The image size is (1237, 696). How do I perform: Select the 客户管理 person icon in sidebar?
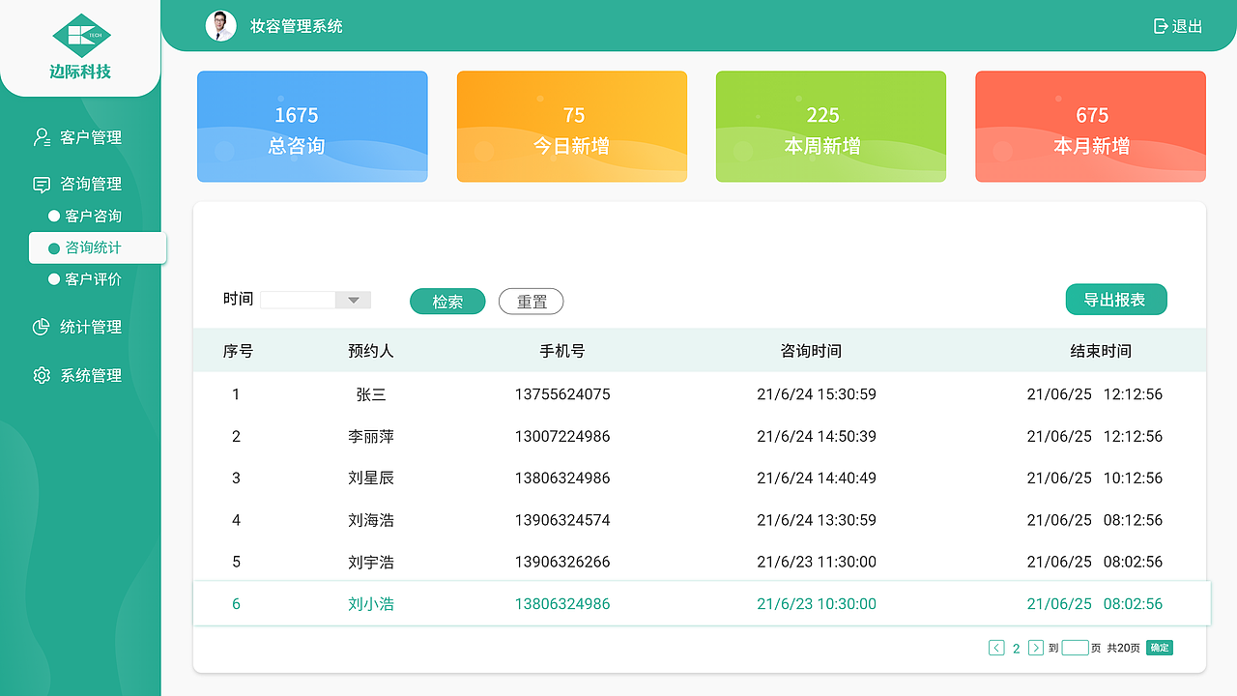pos(41,136)
